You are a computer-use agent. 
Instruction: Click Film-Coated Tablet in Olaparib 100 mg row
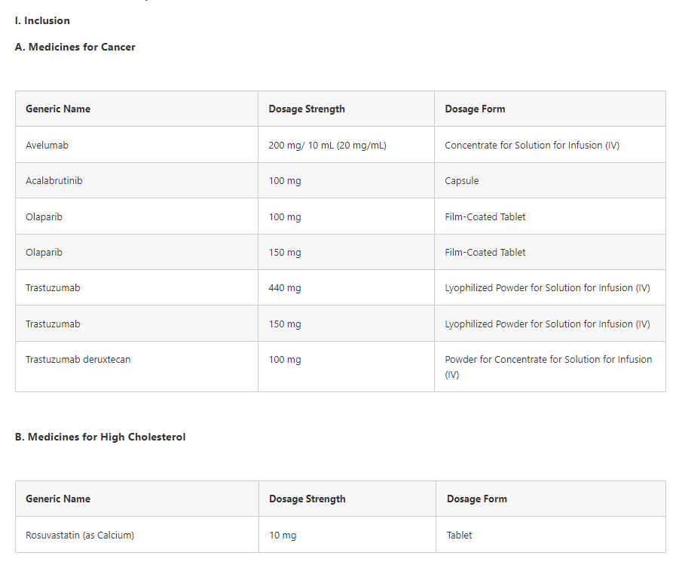485,217
